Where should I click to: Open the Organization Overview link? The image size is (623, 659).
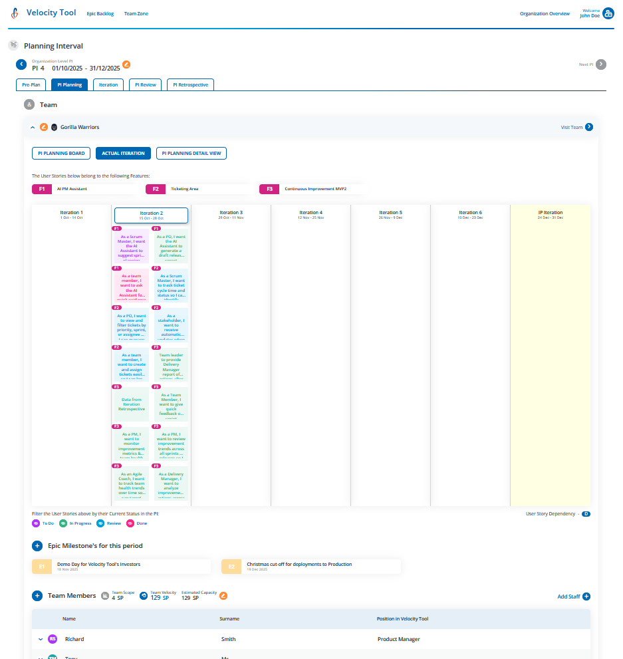[x=545, y=13]
